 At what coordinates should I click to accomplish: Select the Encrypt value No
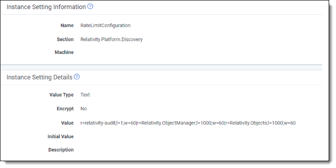[84, 109]
